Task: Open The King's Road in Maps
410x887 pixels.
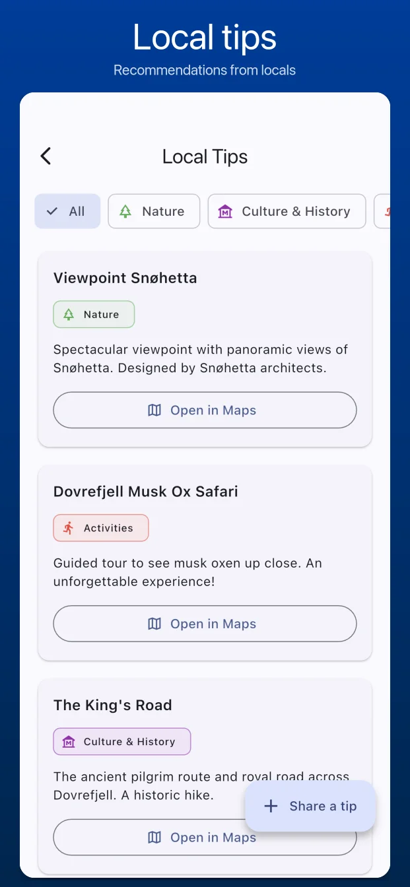Action: tap(152, 838)
